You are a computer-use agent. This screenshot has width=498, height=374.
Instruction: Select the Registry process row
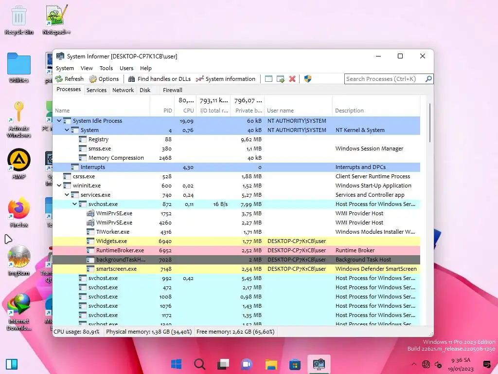tap(236, 139)
